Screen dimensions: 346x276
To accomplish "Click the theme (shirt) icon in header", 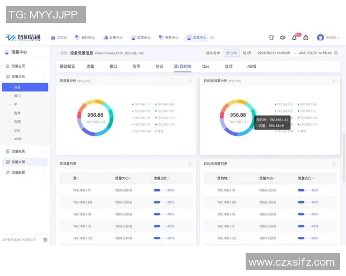I will 270,37.
